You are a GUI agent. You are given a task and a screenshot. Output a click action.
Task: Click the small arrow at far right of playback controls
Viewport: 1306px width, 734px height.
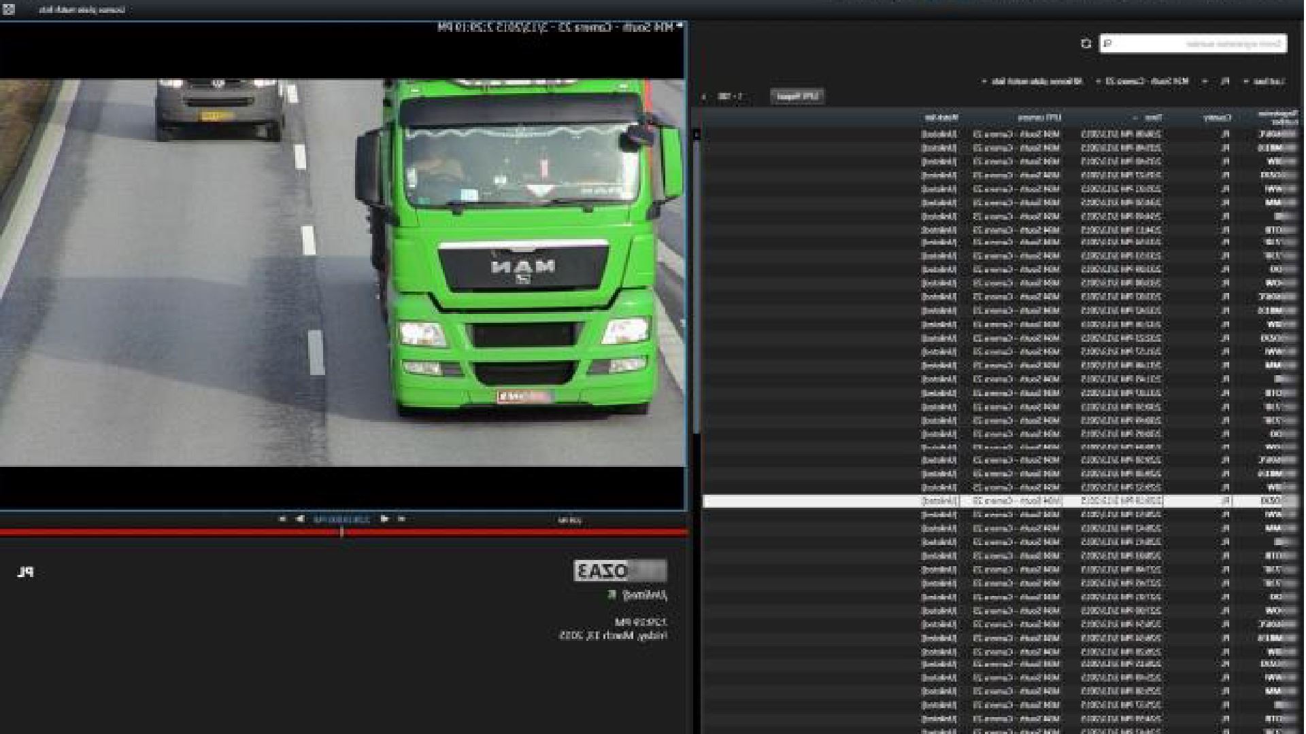tap(401, 519)
